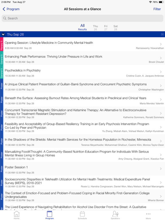Open Beneath the Surface burnout poster title
Viewport: 165px width, 220px height.
coord(76,98)
